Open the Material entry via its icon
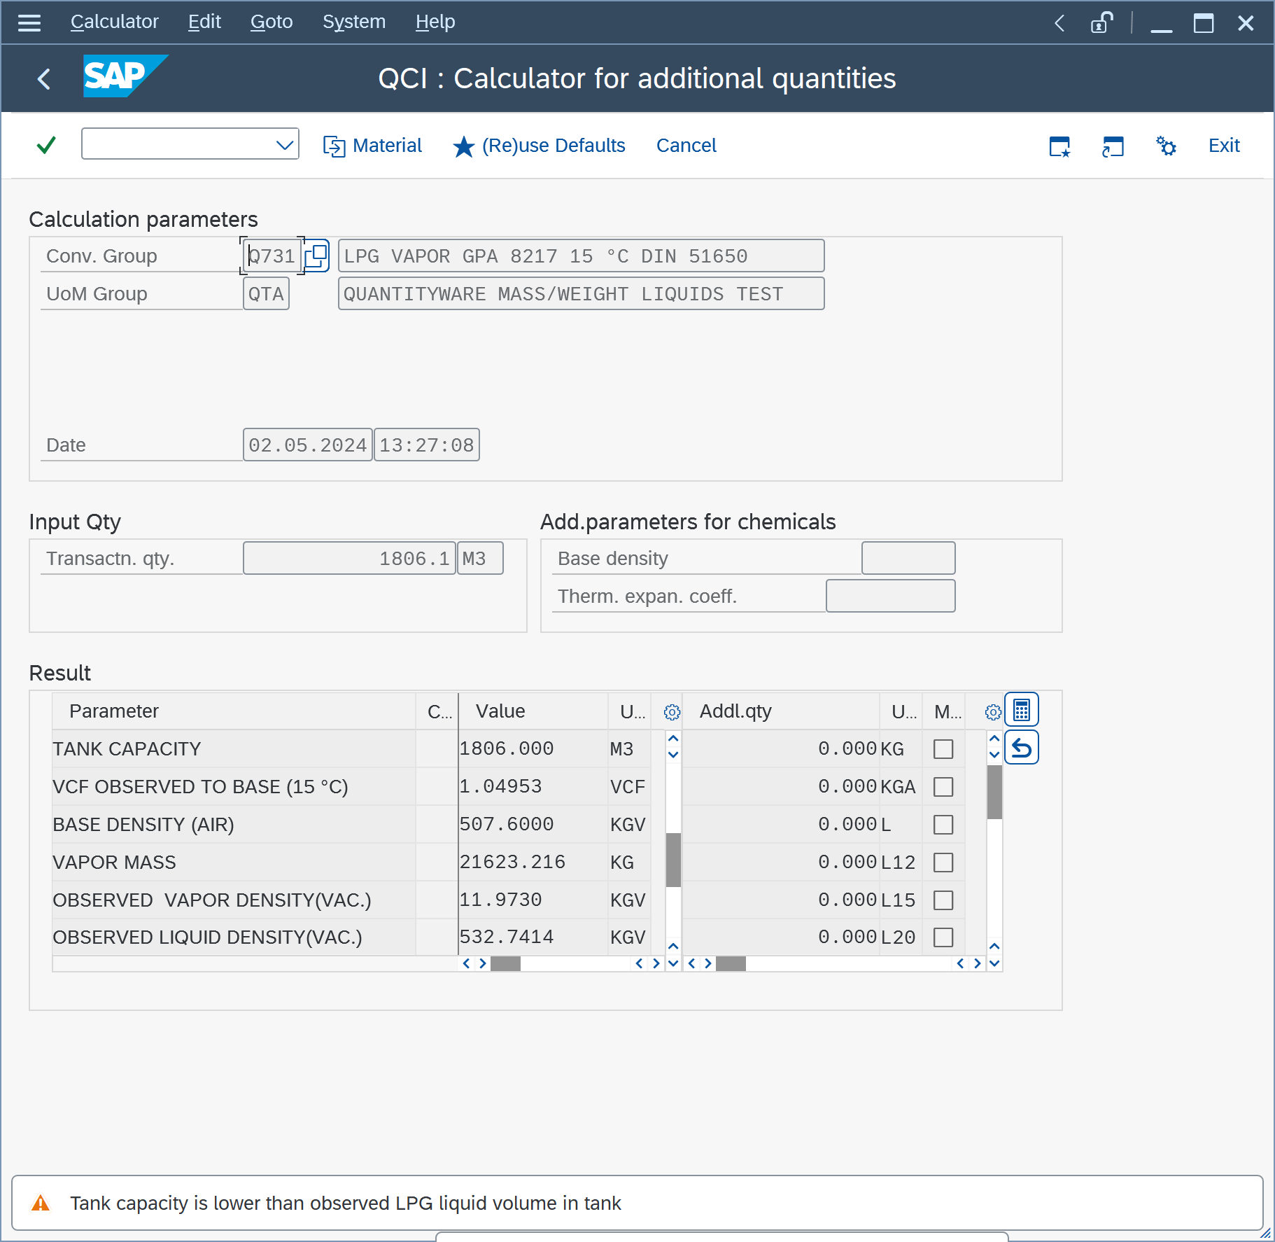 pyautogui.click(x=336, y=145)
